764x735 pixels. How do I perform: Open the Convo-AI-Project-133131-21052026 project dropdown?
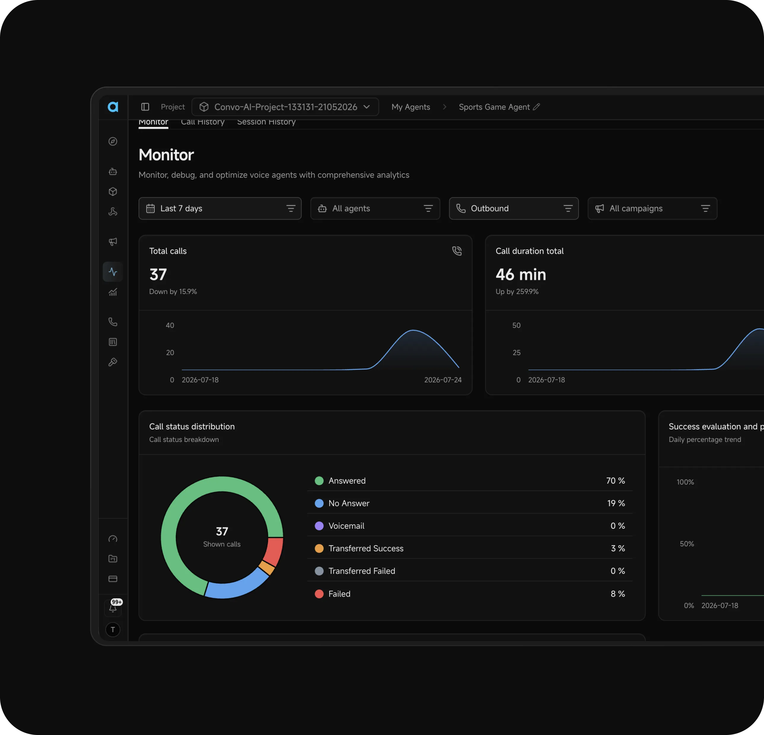coord(285,107)
